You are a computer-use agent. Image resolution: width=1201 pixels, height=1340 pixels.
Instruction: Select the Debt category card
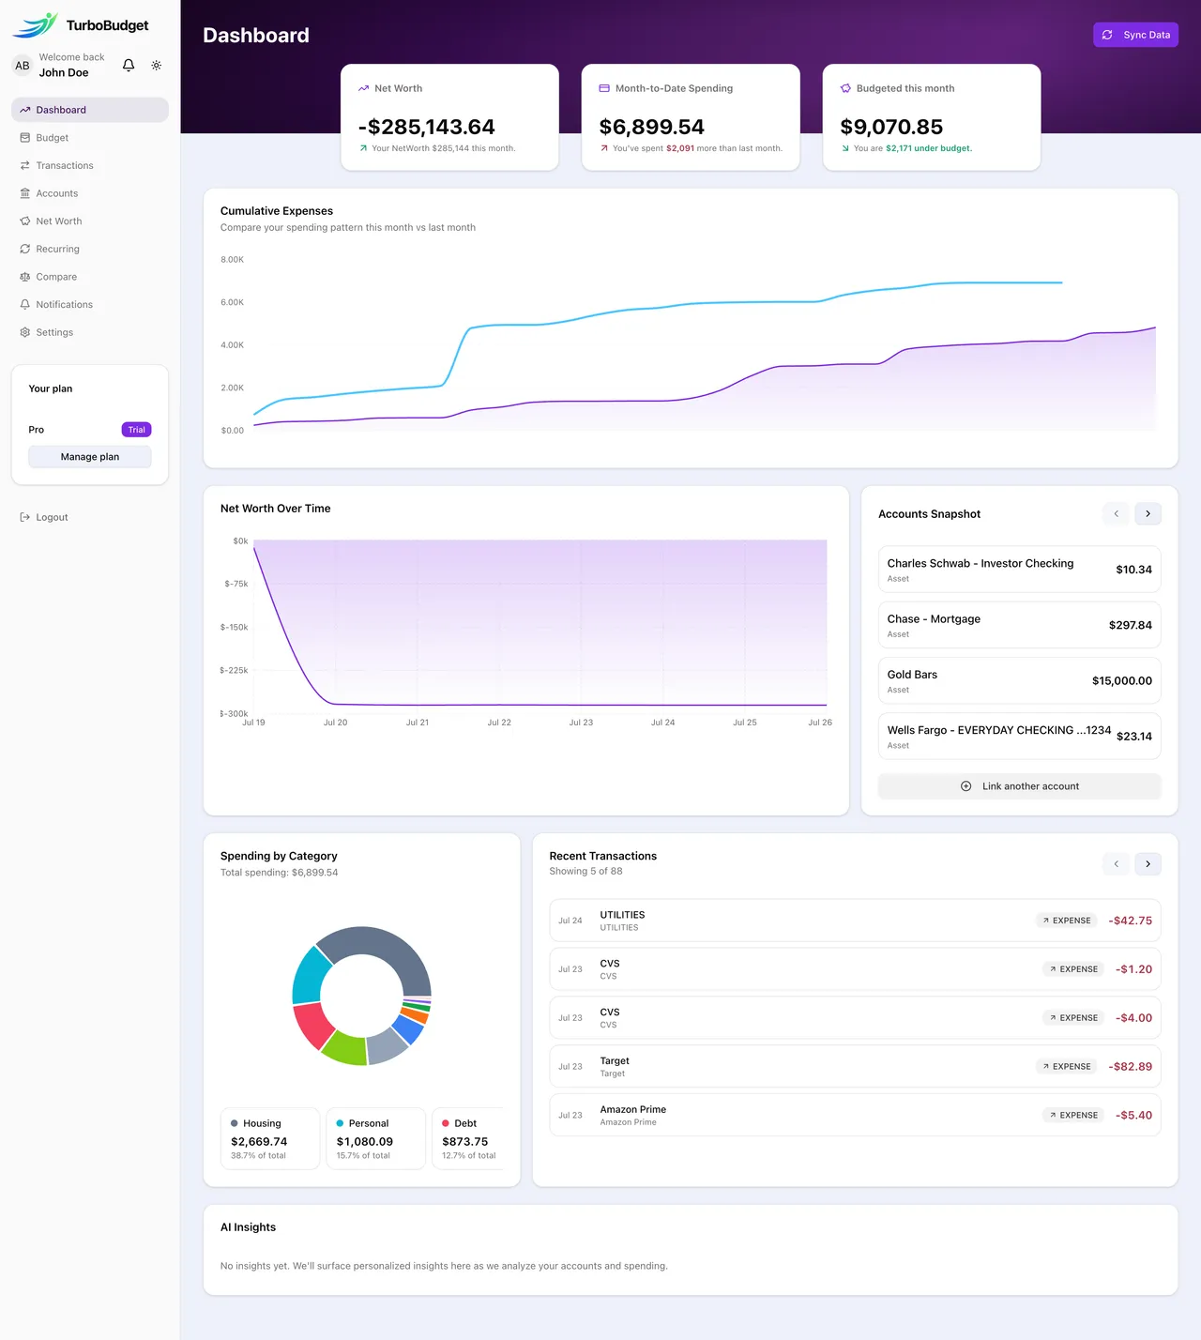pos(468,1139)
